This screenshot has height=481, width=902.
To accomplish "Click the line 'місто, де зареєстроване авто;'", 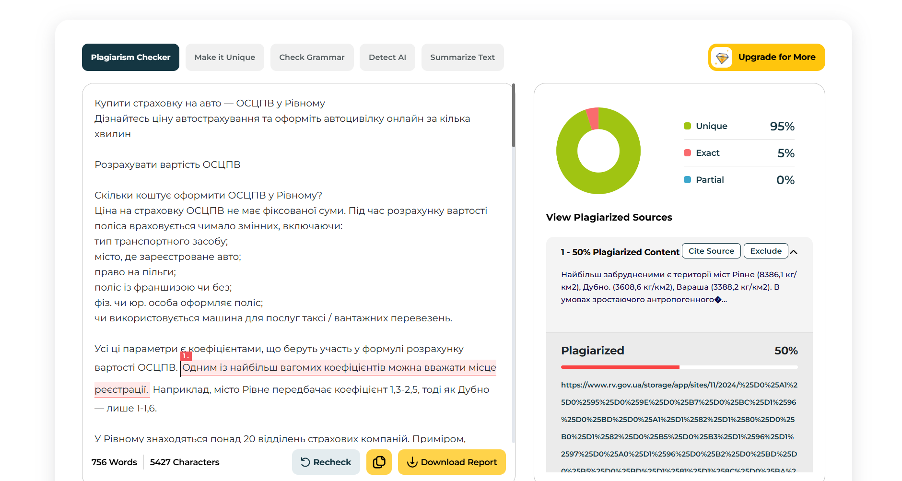I will [x=168, y=257].
